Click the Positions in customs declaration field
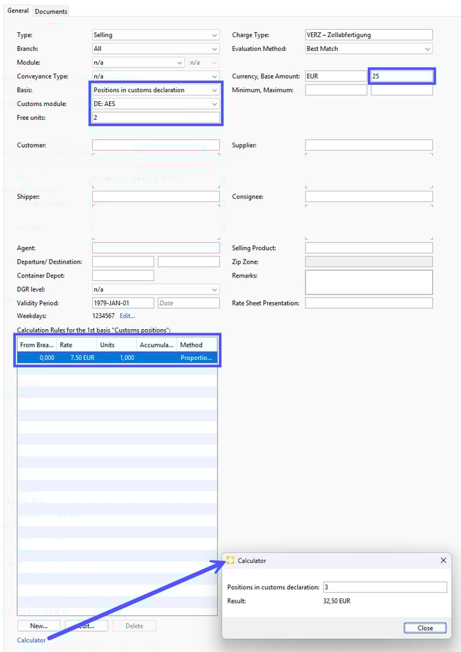The height and width of the screenshot is (652, 461). click(x=385, y=587)
